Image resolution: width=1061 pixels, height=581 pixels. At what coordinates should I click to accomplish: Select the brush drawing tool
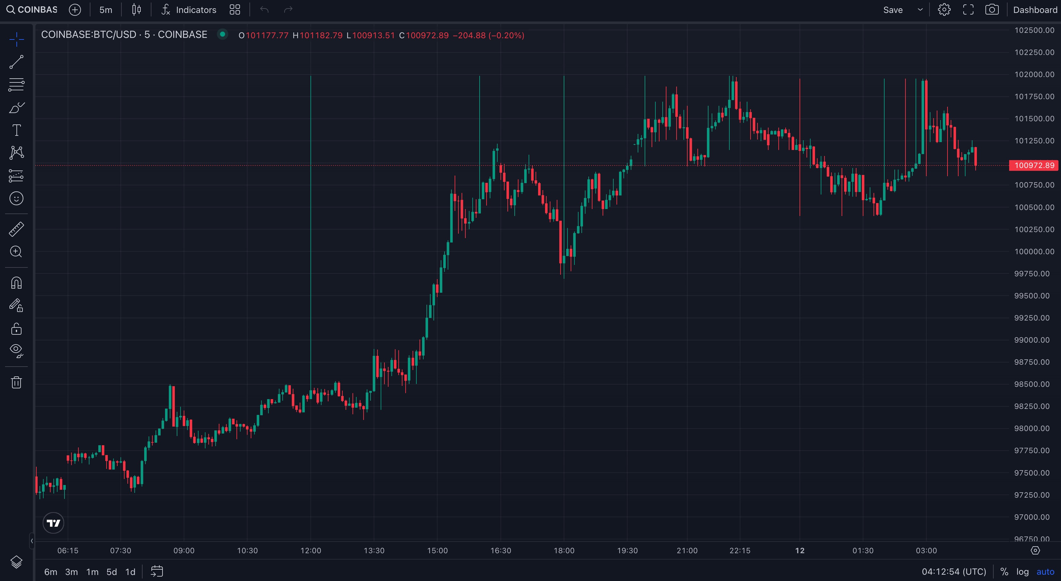[16, 108]
